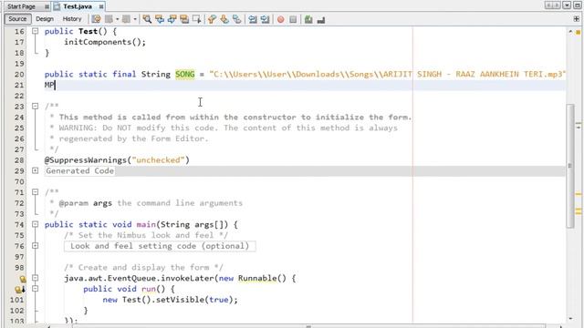Comment selected lines icon
Viewport: 584px width, 328px height.
(308, 19)
